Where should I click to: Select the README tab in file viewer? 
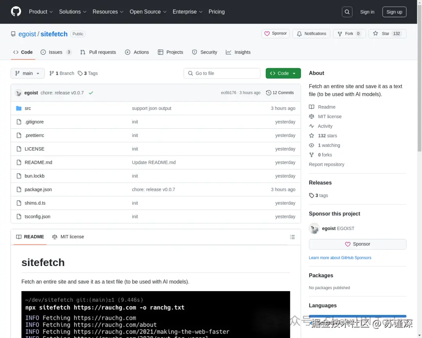30,237
